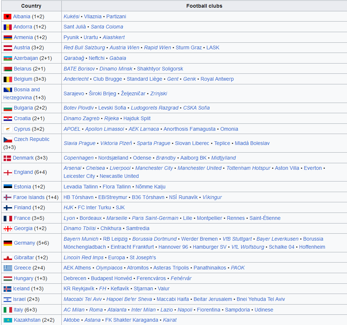The height and width of the screenshot is (325, 347).
Task: Follow the Lincoln Red Imps link
Action: point(84,257)
